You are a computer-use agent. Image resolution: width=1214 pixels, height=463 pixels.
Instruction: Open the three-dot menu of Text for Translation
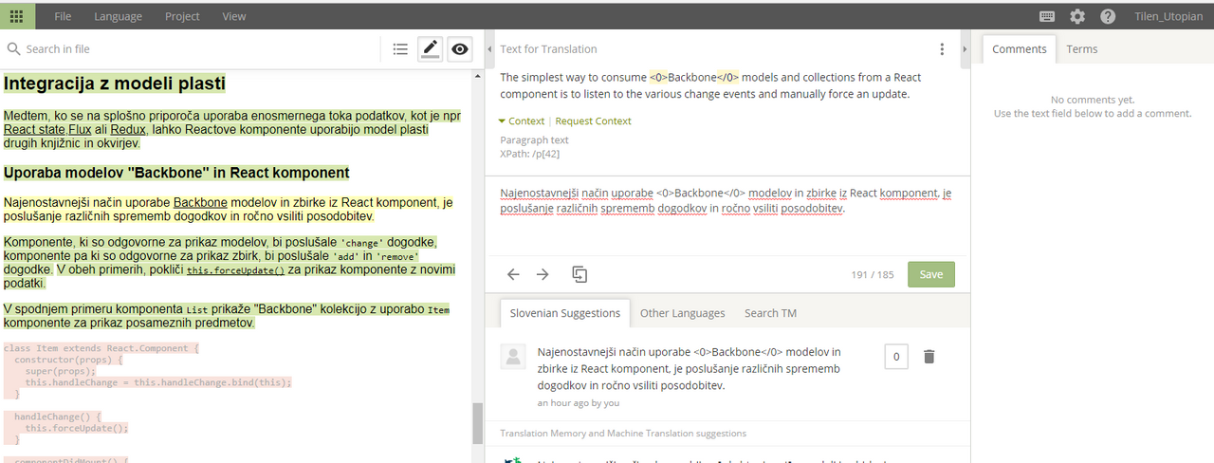point(942,49)
